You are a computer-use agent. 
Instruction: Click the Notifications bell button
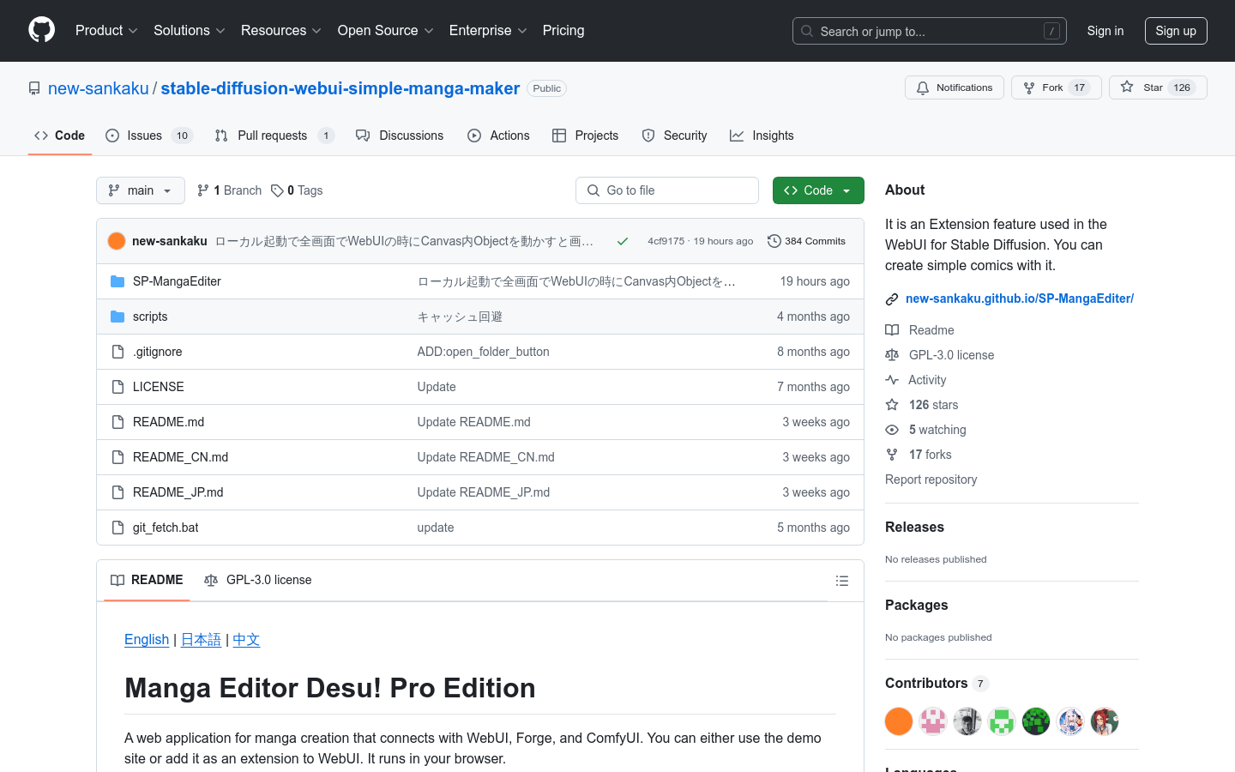955,87
